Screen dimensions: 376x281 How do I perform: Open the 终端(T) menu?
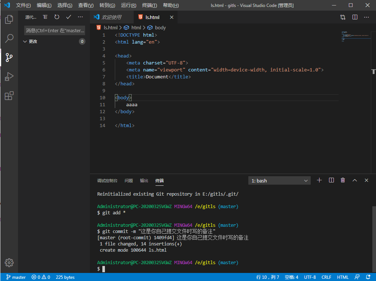click(149, 5)
